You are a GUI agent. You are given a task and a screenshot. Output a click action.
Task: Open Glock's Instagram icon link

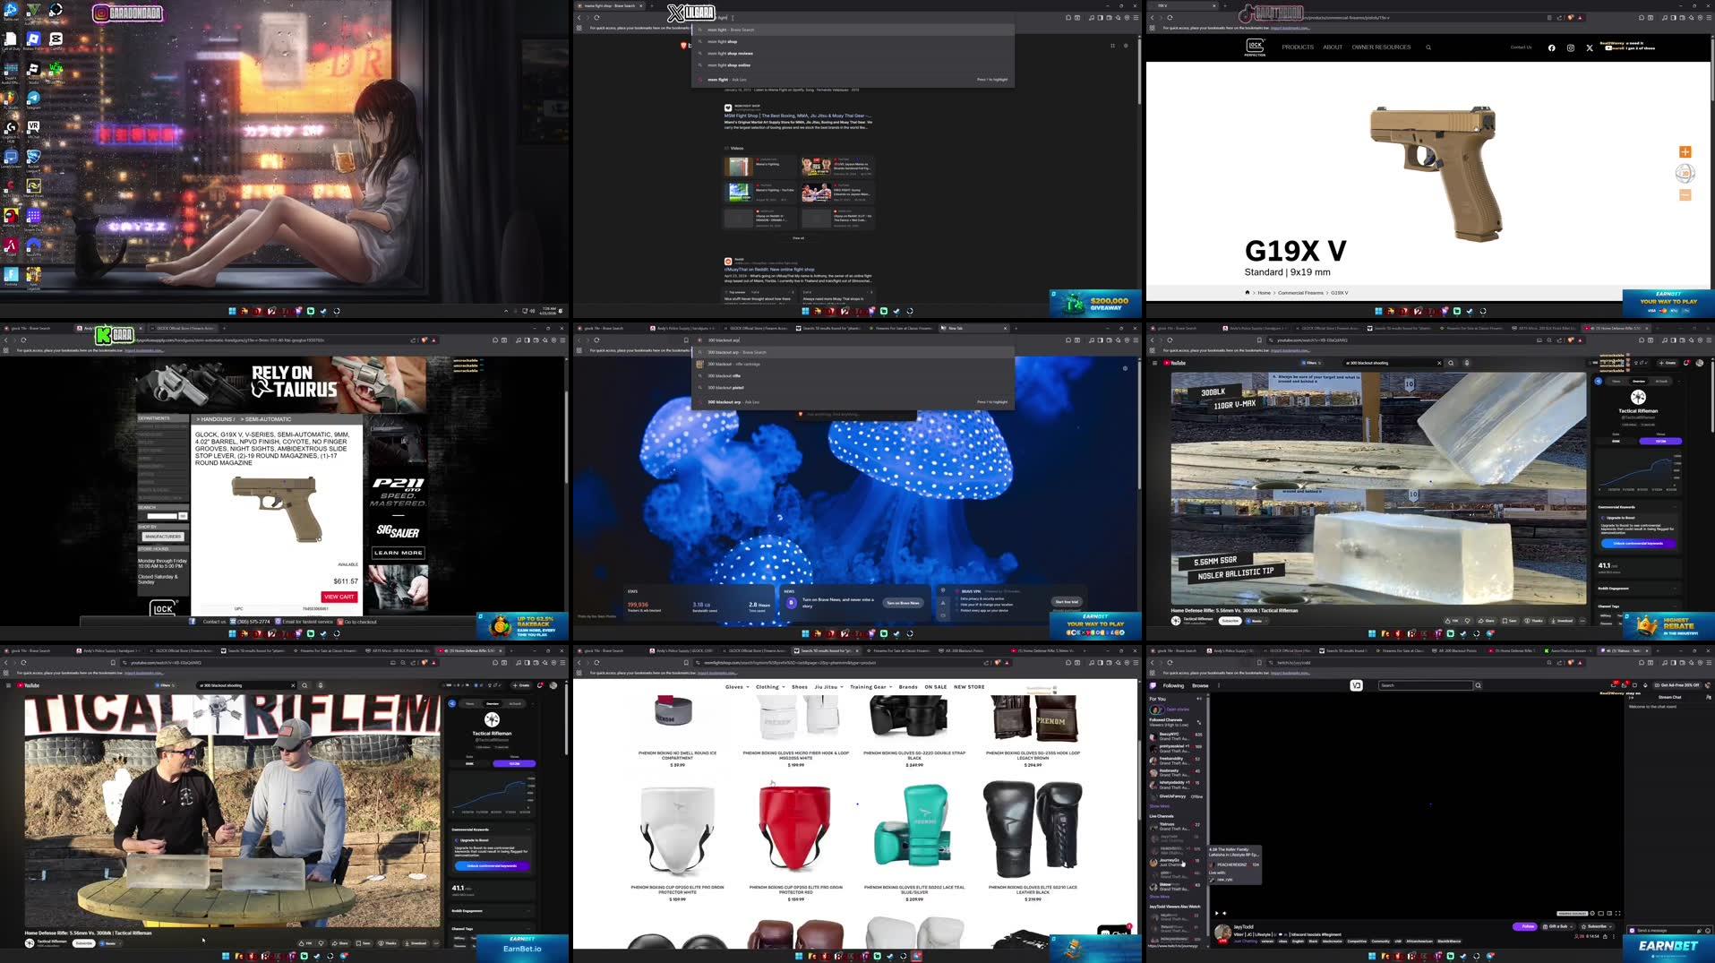tap(1570, 47)
